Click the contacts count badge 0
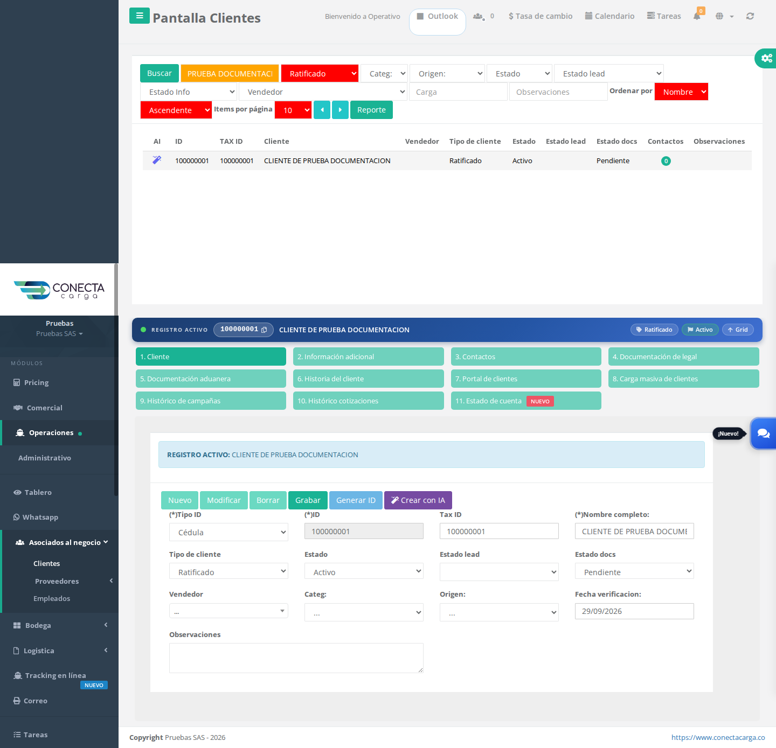 point(666,161)
